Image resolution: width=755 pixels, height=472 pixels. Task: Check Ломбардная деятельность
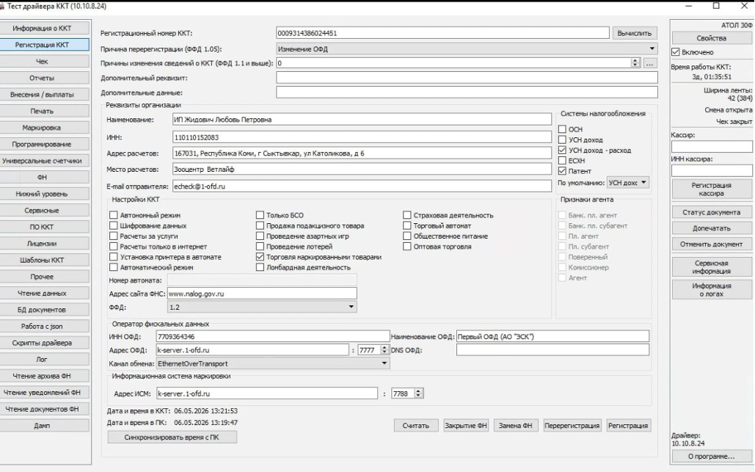(260, 267)
